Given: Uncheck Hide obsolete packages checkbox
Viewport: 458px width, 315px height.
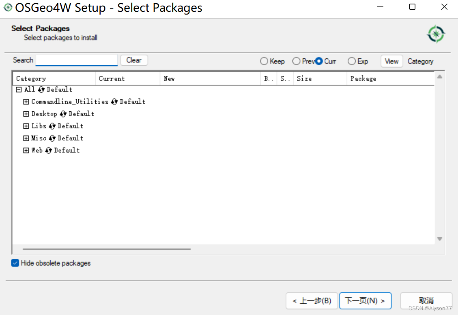Looking at the screenshot, I should tap(15, 263).
